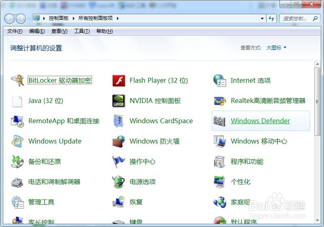Go back with the Back button
Viewport: 324px width, 227px height.
pyautogui.click(x=9, y=19)
